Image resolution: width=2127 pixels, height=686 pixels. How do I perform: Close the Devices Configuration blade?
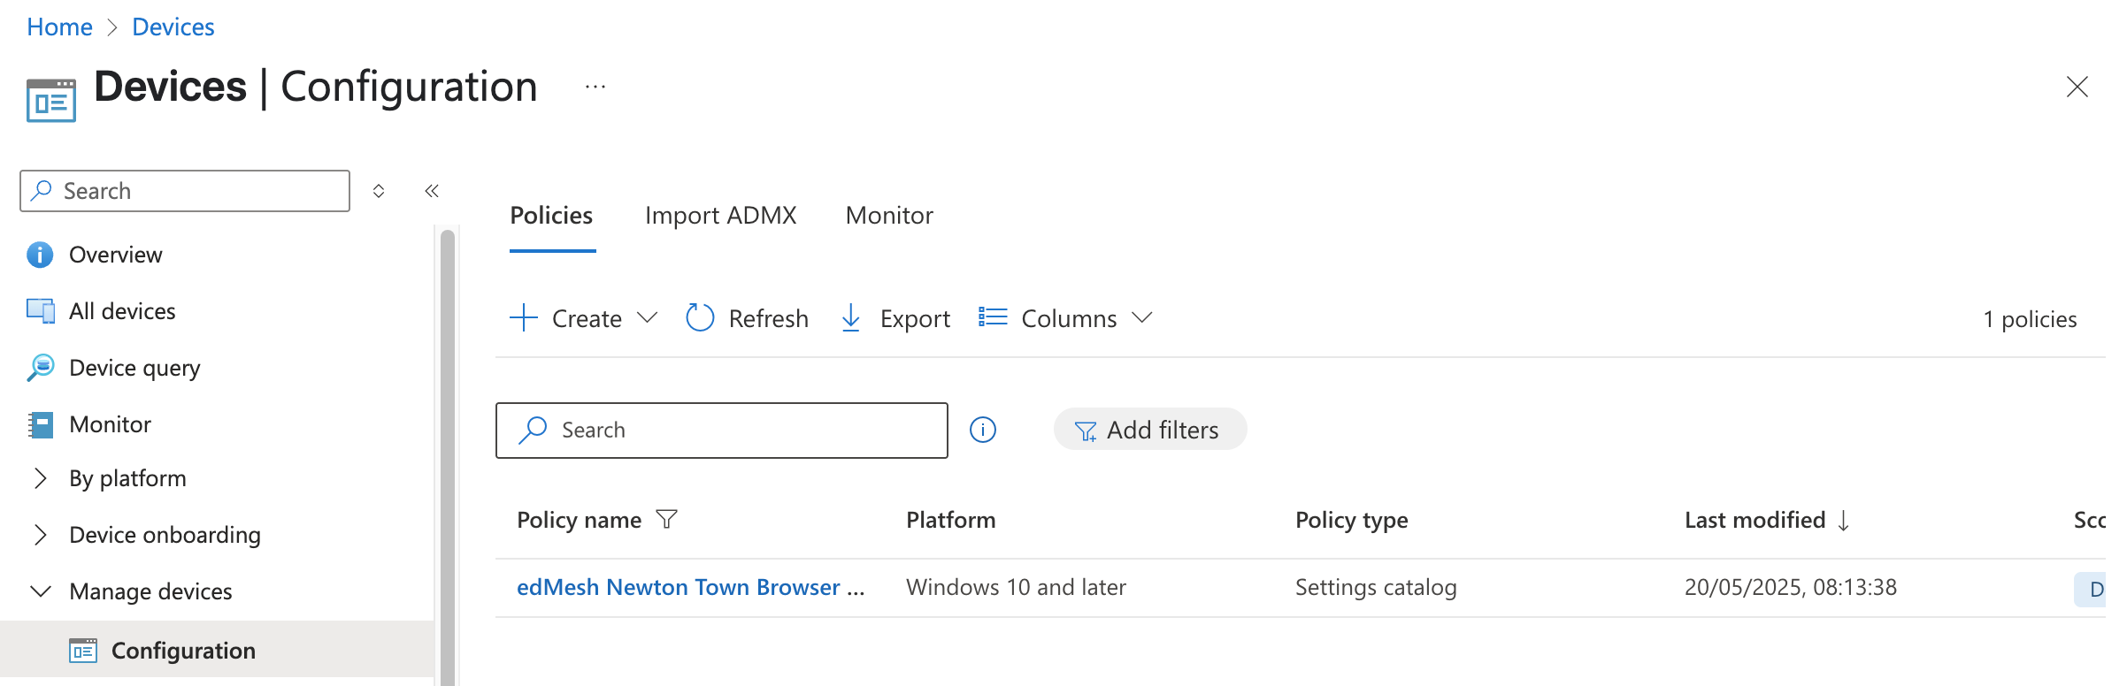pos(2077,87)
